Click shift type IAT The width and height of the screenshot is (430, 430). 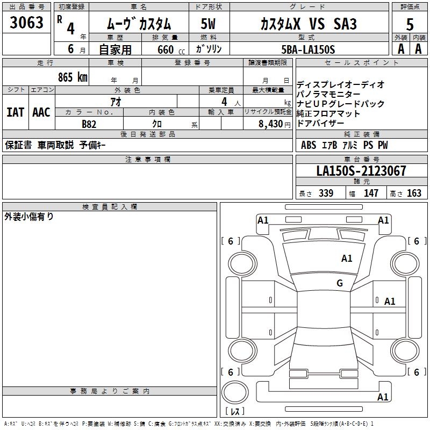(x=16, y=112)
